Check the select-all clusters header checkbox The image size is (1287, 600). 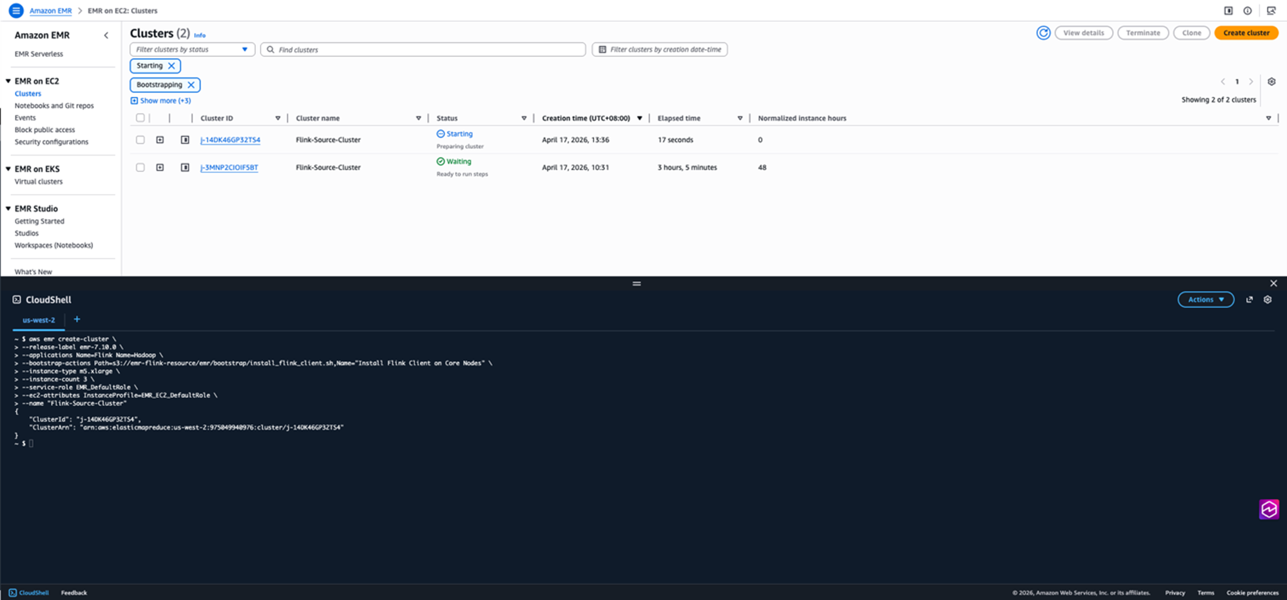tap(140, 117)
